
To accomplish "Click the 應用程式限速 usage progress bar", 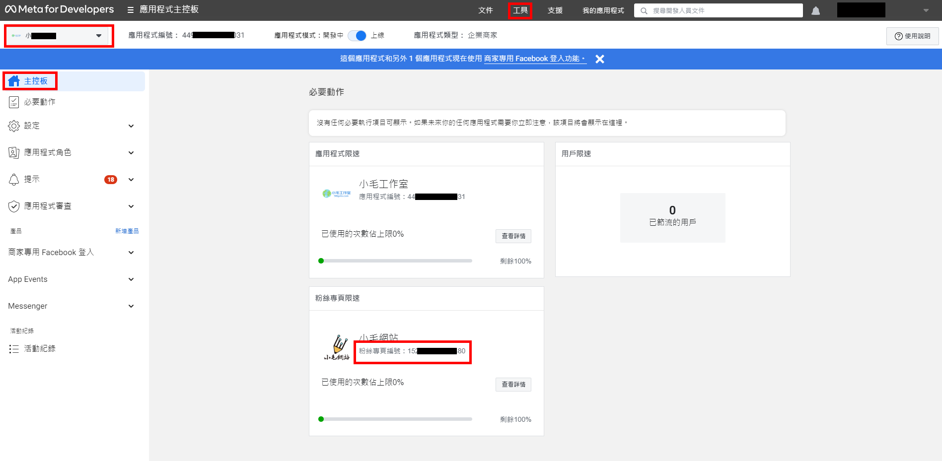I will pyautogui.click(x=395, y=261).
